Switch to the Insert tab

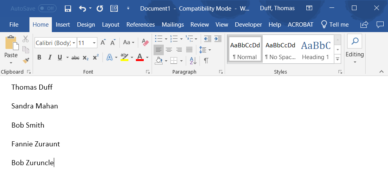(63, 25)
